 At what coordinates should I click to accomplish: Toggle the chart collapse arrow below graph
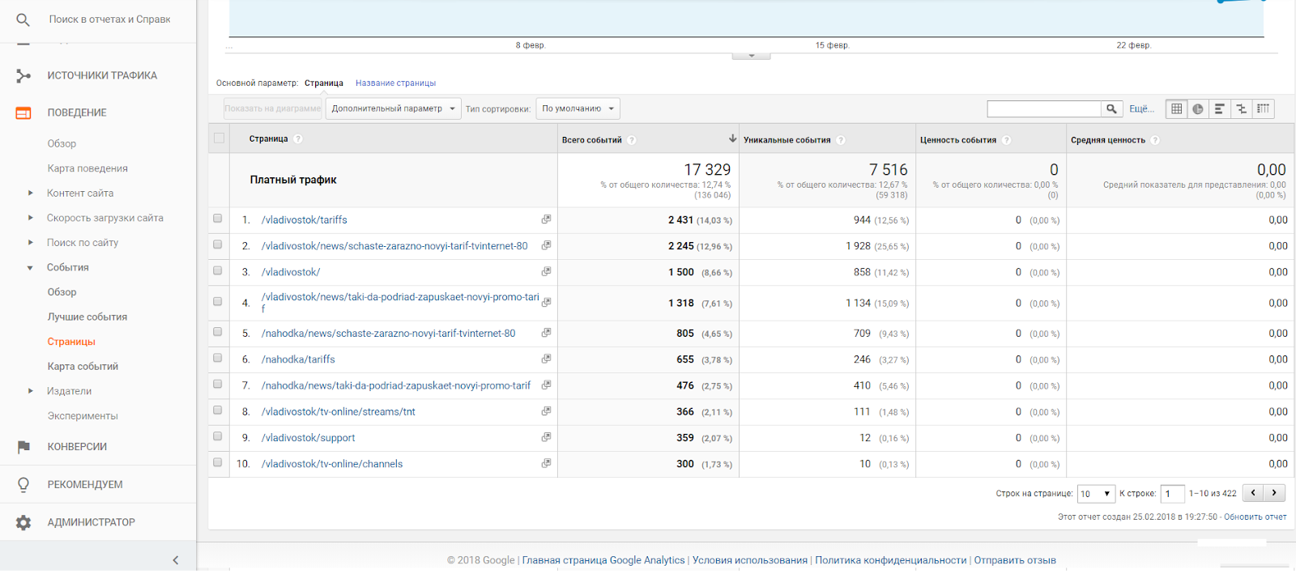[752, 56]
